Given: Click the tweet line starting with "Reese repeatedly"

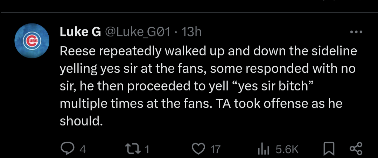Looking at the screenshot, I should point(208,51).
